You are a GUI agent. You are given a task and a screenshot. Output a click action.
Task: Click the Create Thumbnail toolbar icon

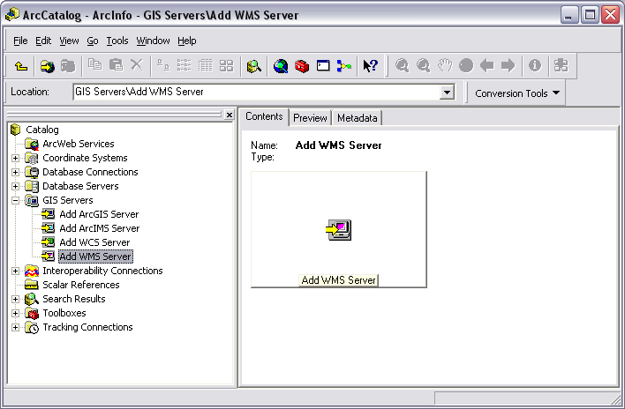click(x=561, y=65)
